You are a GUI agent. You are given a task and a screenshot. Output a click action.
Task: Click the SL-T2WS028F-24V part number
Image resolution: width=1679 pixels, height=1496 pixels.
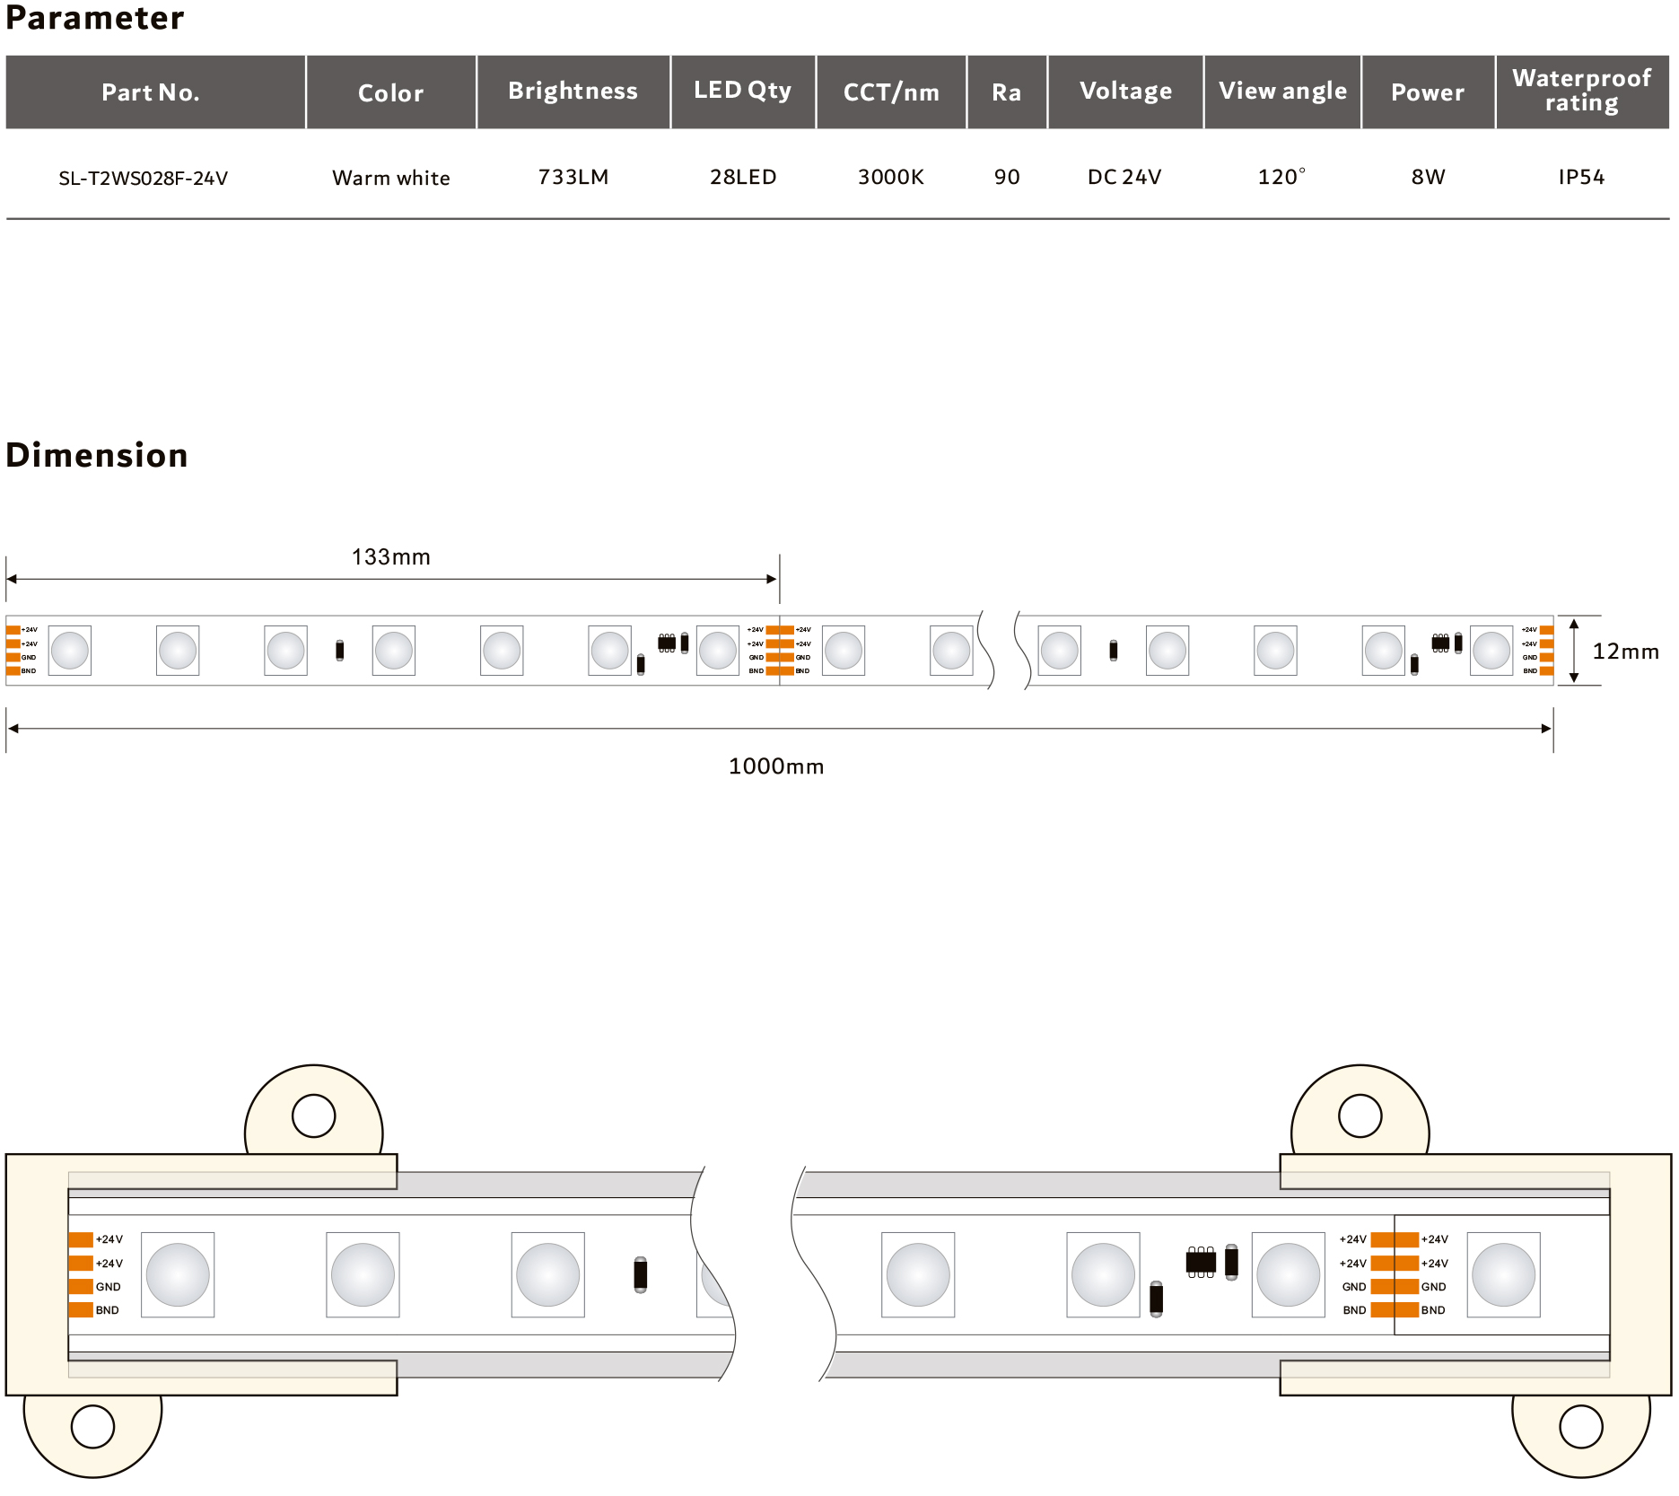click(144, 178)
